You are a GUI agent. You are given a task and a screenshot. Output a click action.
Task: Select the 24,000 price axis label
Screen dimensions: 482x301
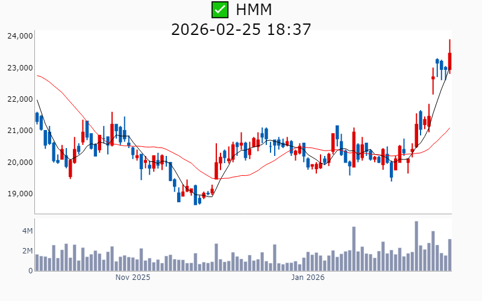pos(20,36)
